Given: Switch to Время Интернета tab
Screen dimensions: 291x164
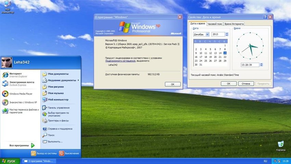Looking at the screenshot, I should [x=234, y=24].
